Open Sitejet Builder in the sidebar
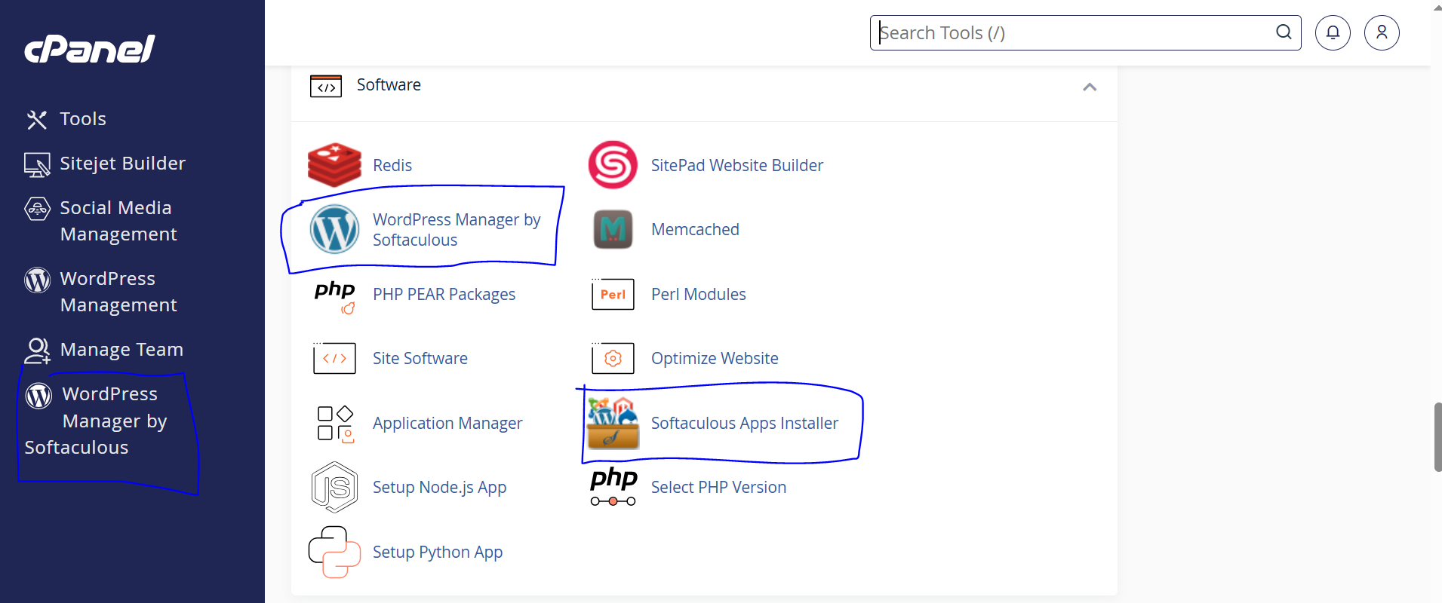 point(122,164)
